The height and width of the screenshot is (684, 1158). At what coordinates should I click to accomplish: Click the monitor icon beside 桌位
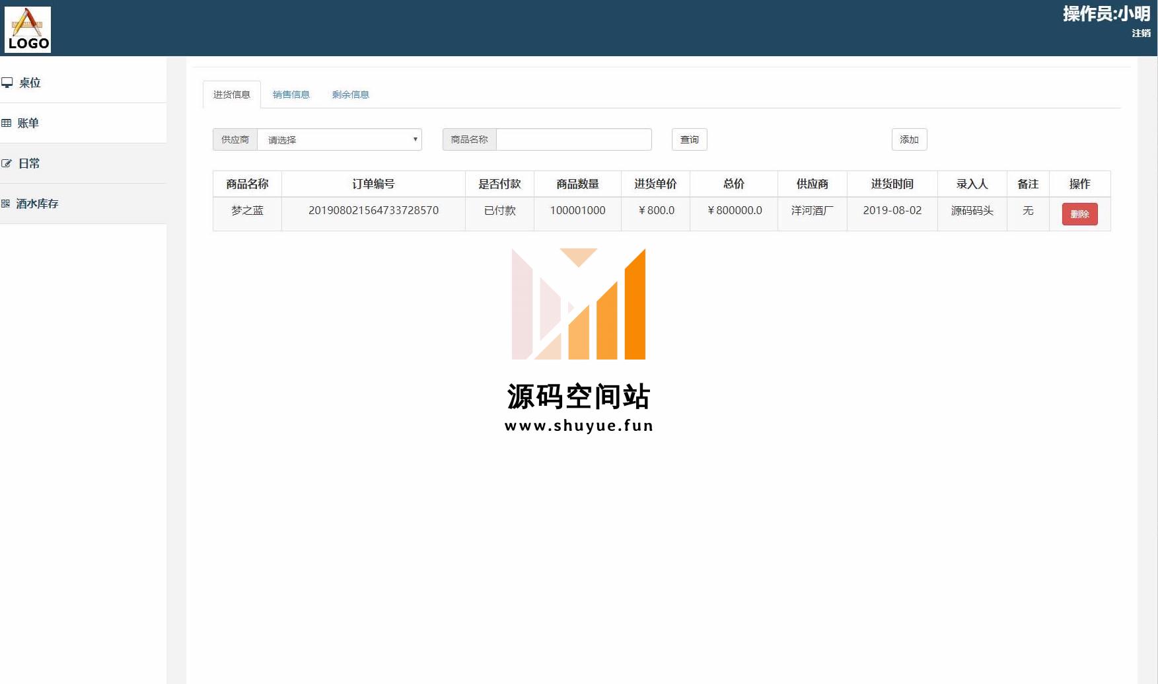click(7, 83)
